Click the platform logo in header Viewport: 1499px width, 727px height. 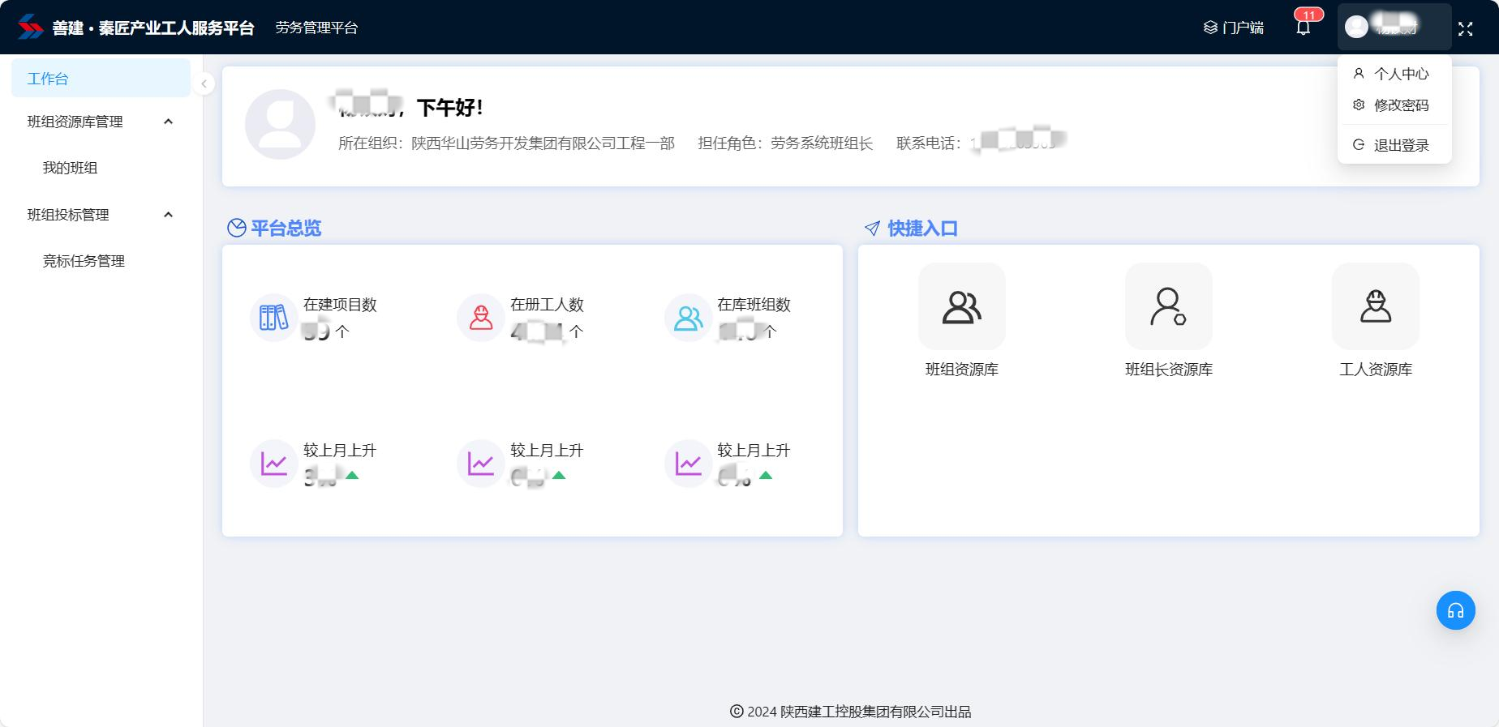[31, 28]
